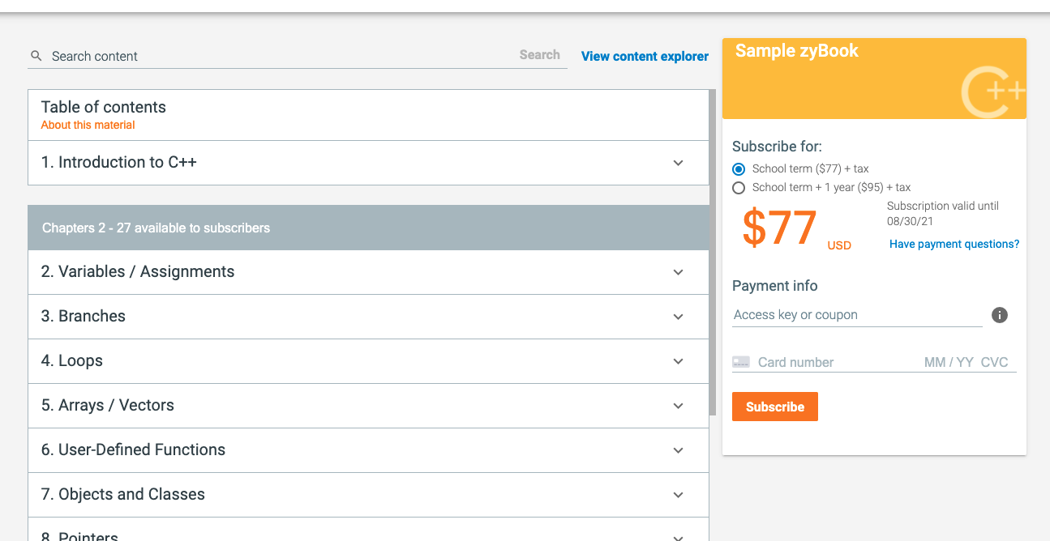Expand the Arrays / Vectors chevron

click(x=678, y=406)
